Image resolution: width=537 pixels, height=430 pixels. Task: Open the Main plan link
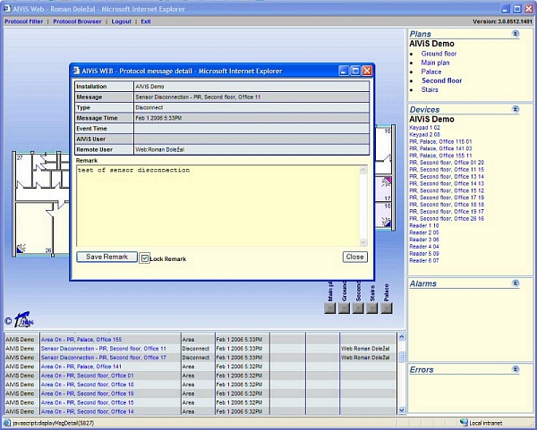(x=435, y=63)
